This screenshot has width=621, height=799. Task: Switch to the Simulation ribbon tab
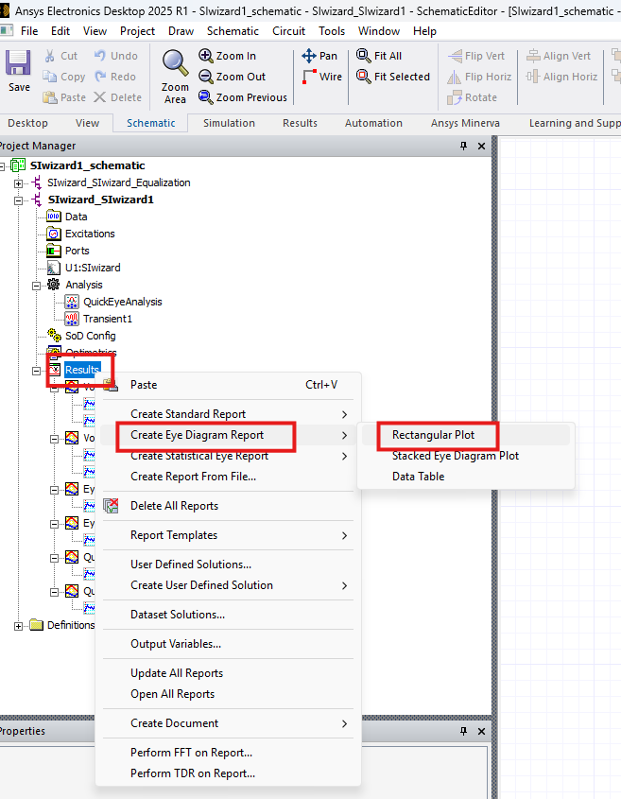click(x=230, y=123)
